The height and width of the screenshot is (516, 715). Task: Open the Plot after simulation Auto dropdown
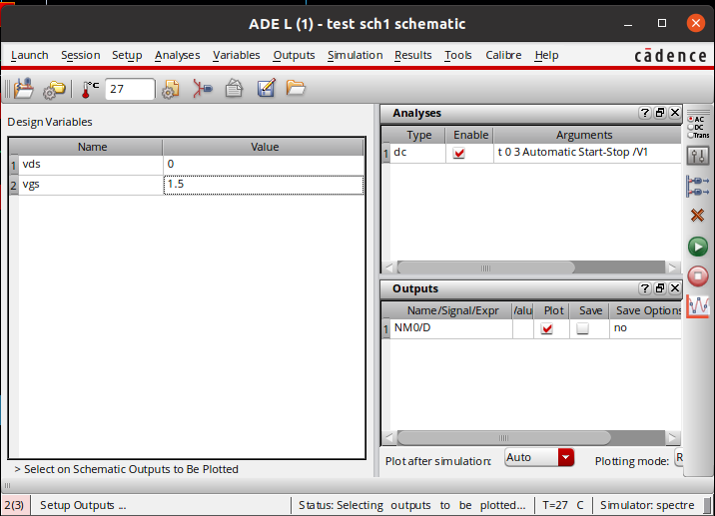pos(539,457)
